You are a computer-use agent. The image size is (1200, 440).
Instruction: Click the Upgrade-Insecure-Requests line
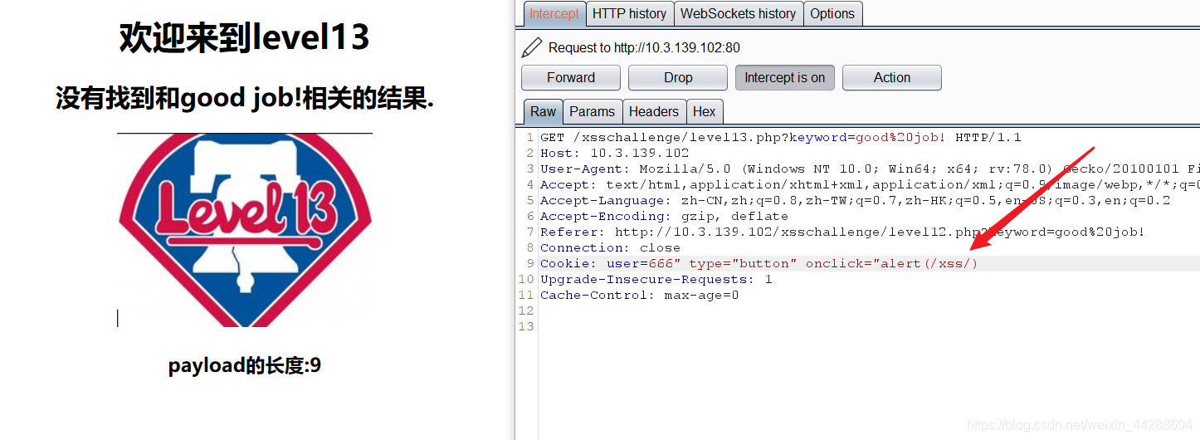pyautogui.click(x=656, y=279)
